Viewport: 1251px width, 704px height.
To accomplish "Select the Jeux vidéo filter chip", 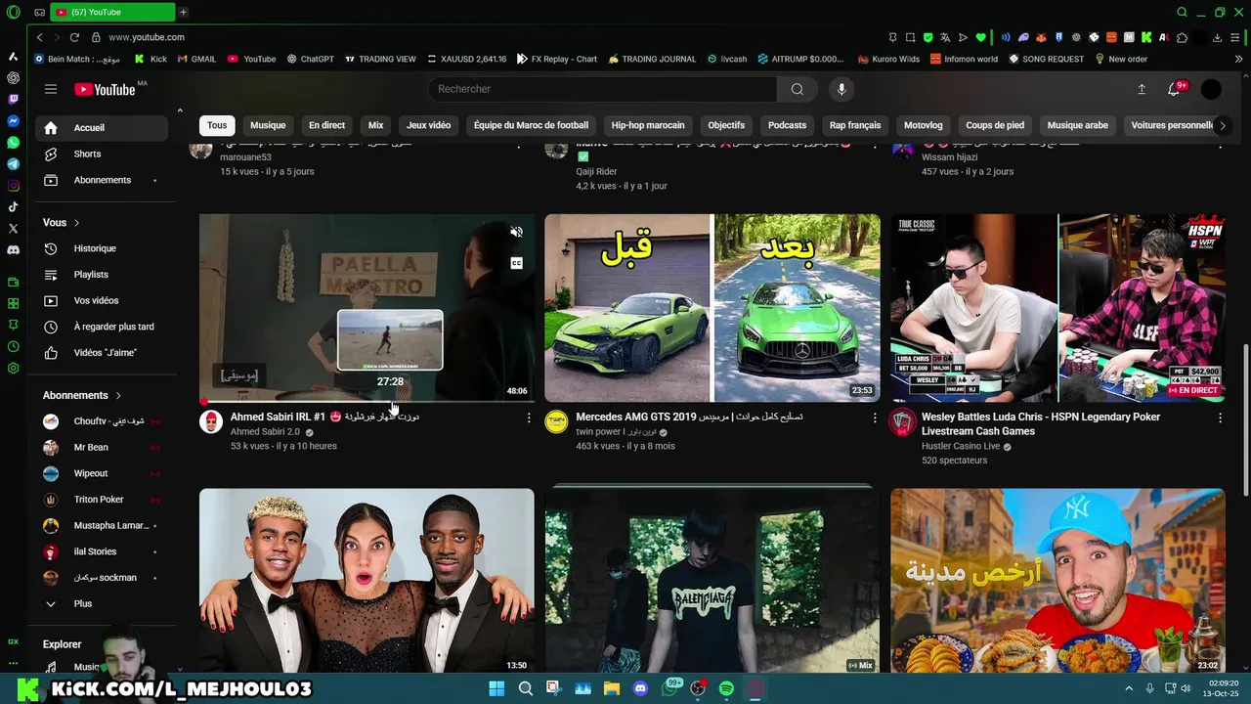I will click(x=428, y=125).
